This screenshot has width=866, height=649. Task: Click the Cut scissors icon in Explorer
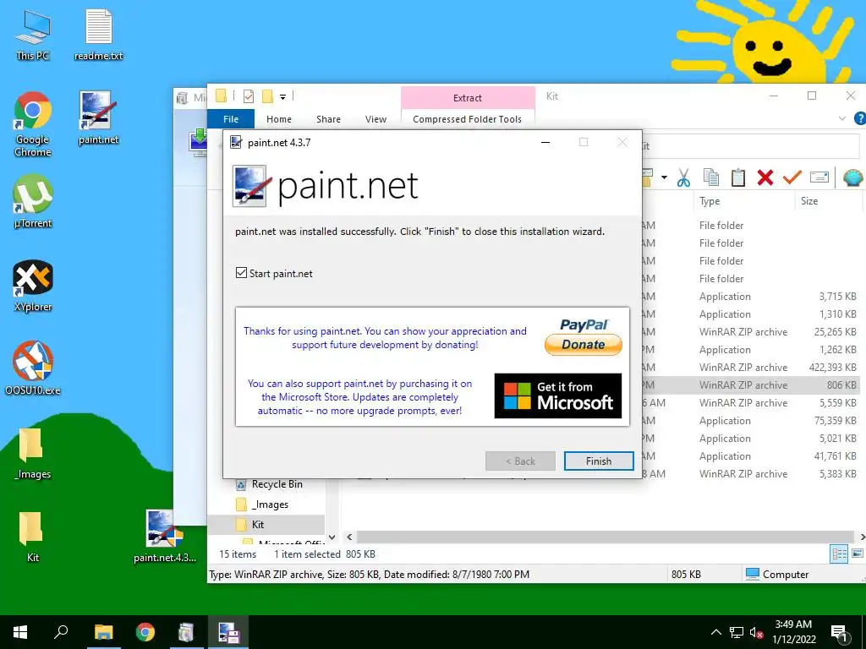[x=683, y=177]
